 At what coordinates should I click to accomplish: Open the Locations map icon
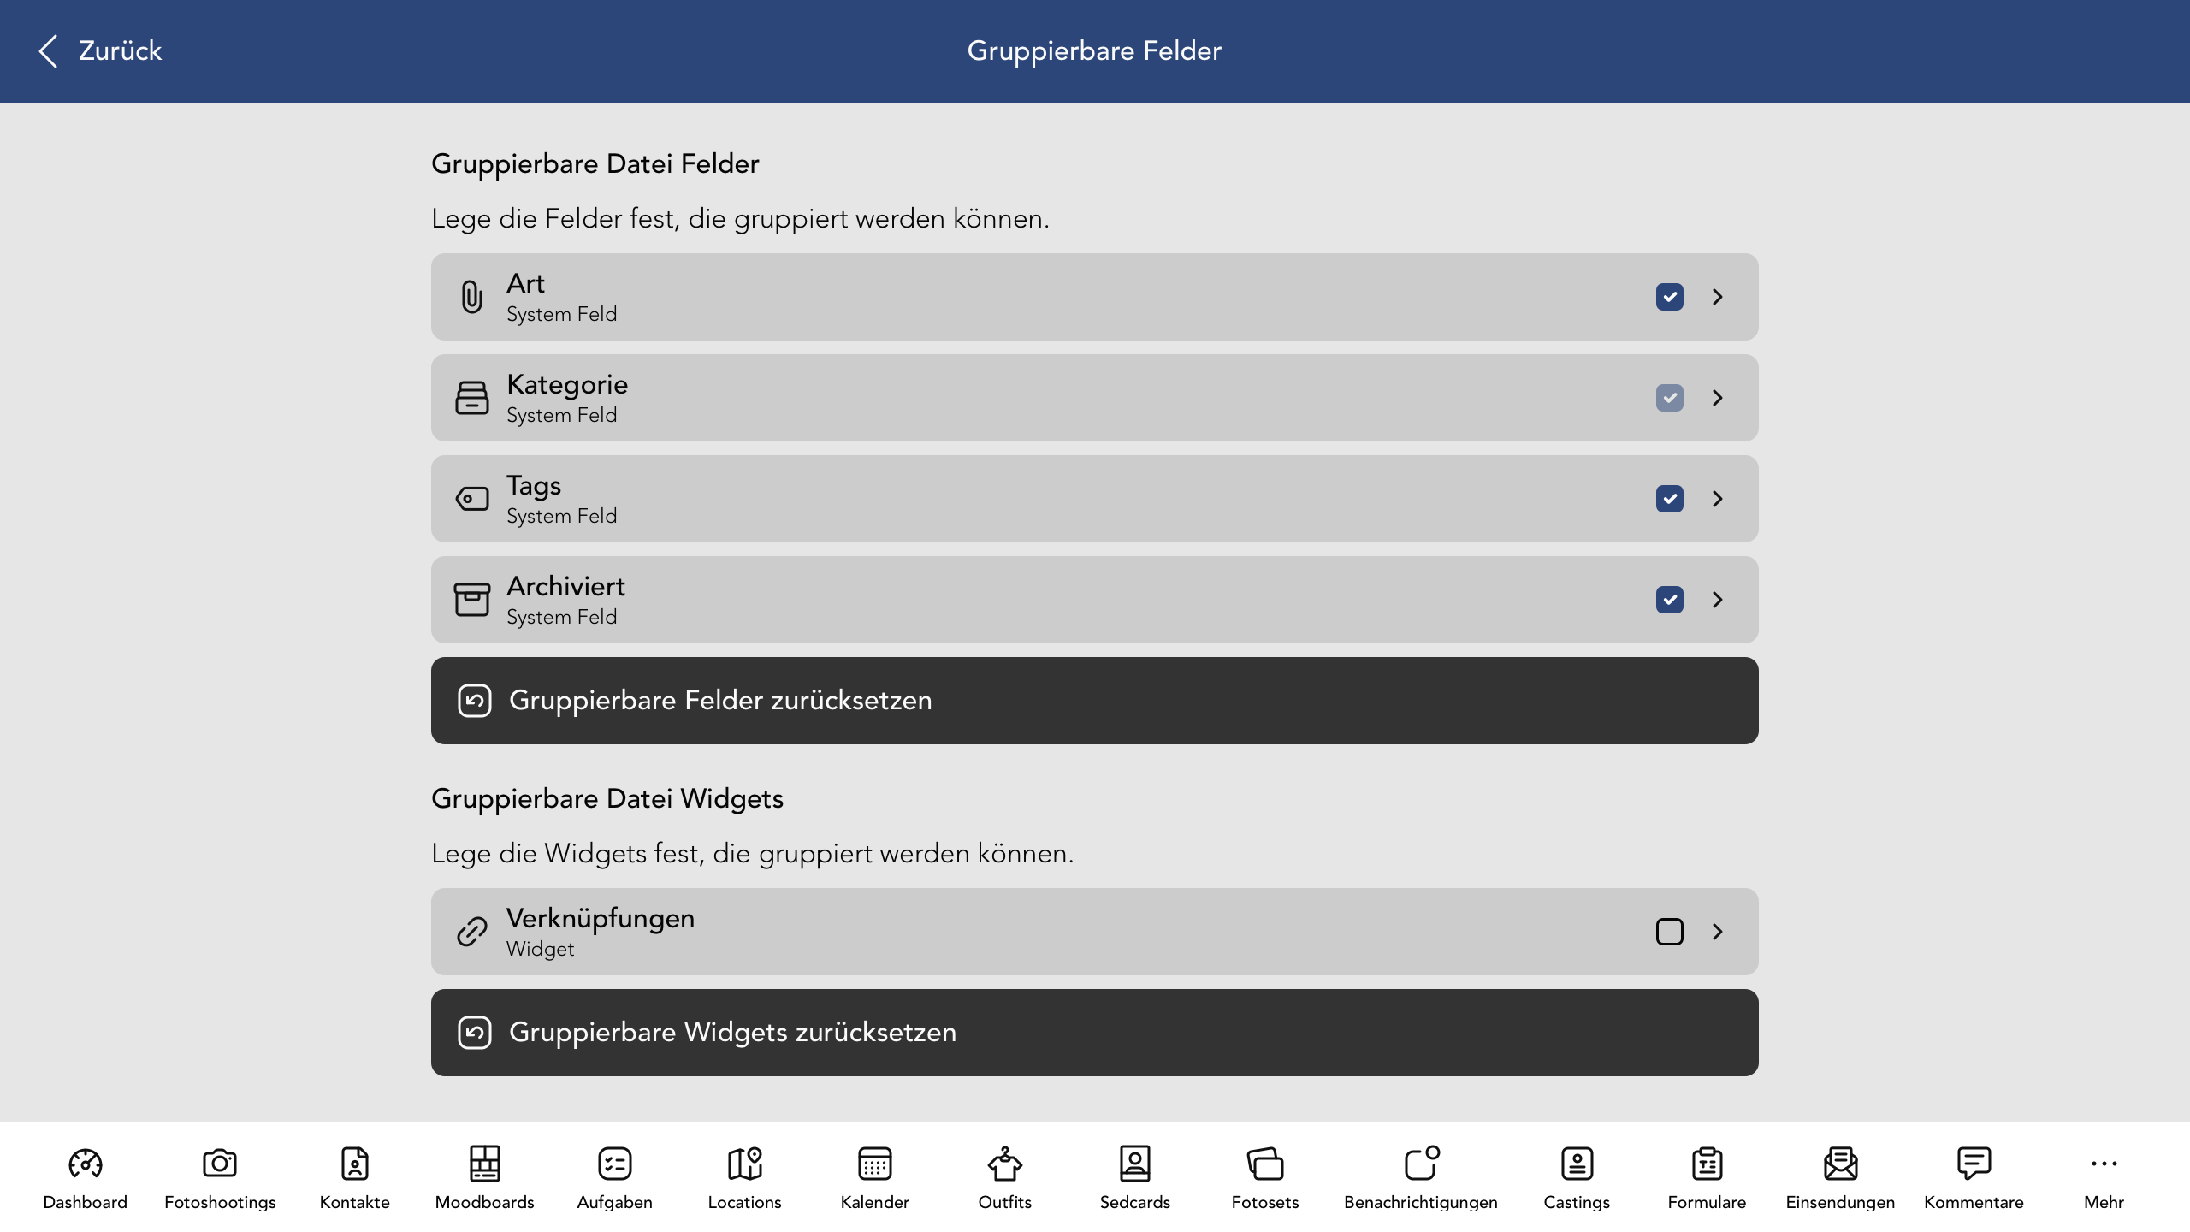744,1163
